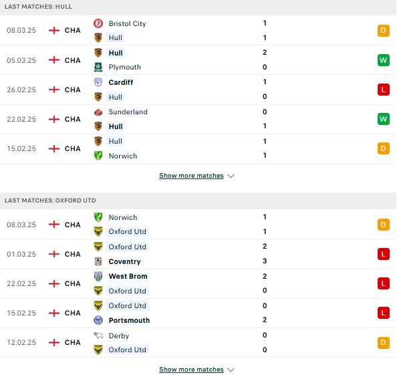Expand Show more matches under Hull section
Screen dimensions: 397x379
[191, 176]
